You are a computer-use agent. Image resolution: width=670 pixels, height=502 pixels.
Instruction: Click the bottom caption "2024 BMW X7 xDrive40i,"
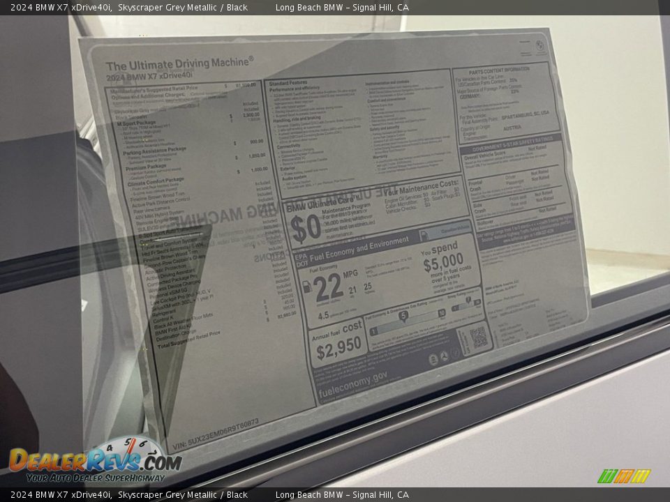coord(61,495)
